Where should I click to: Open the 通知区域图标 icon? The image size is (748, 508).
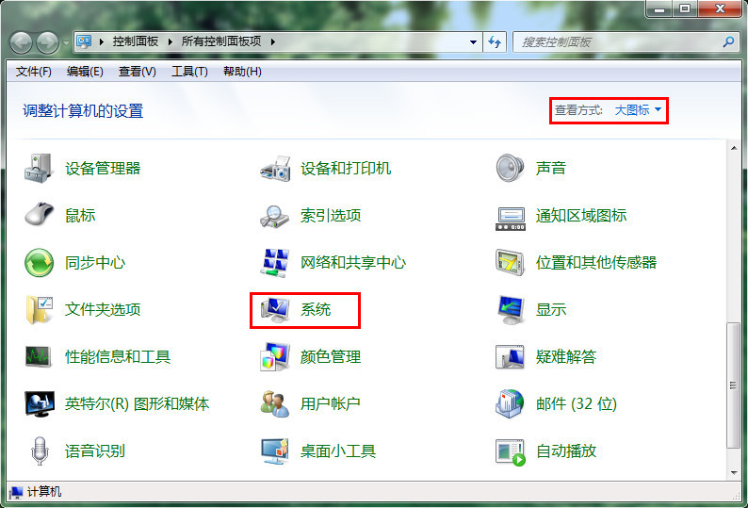click(511, 219)
